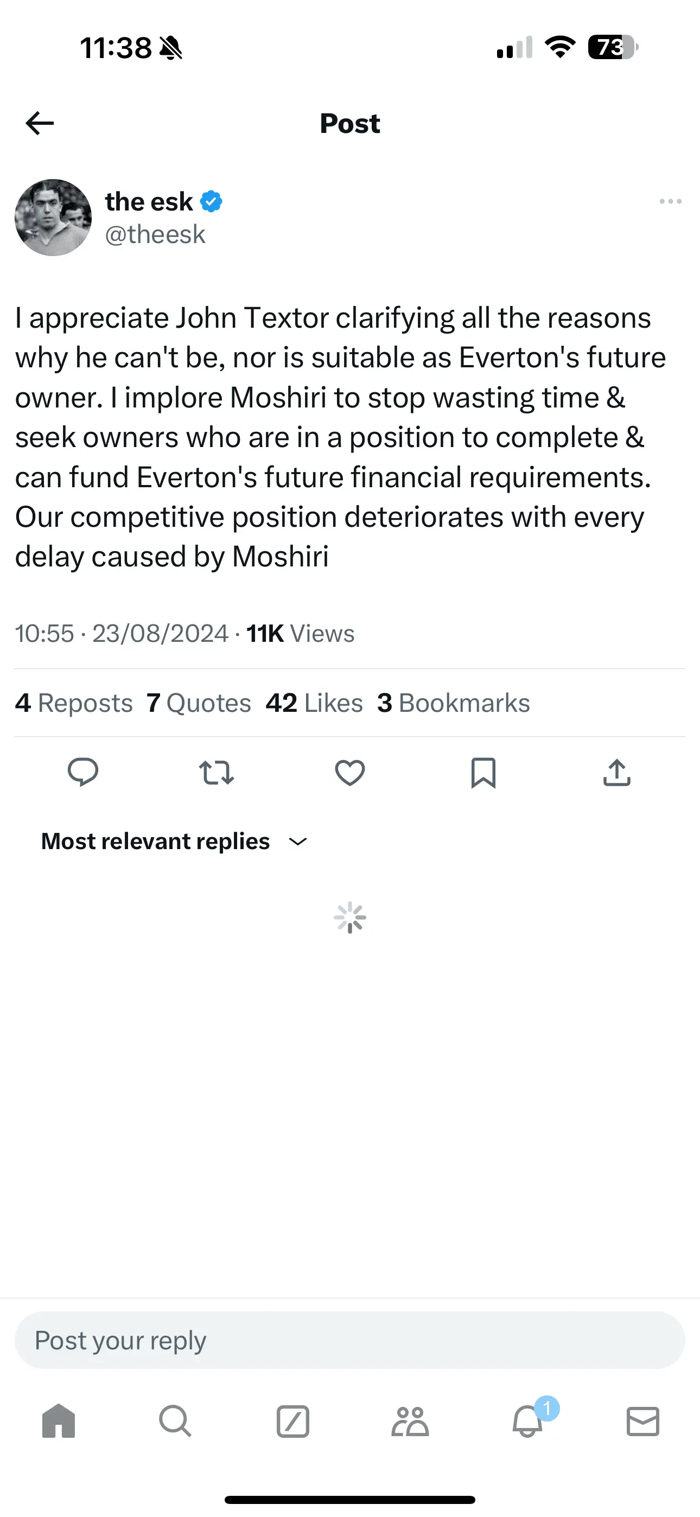Tap the share upload icon
The image size is (700, 1517).
coord(617,772)
